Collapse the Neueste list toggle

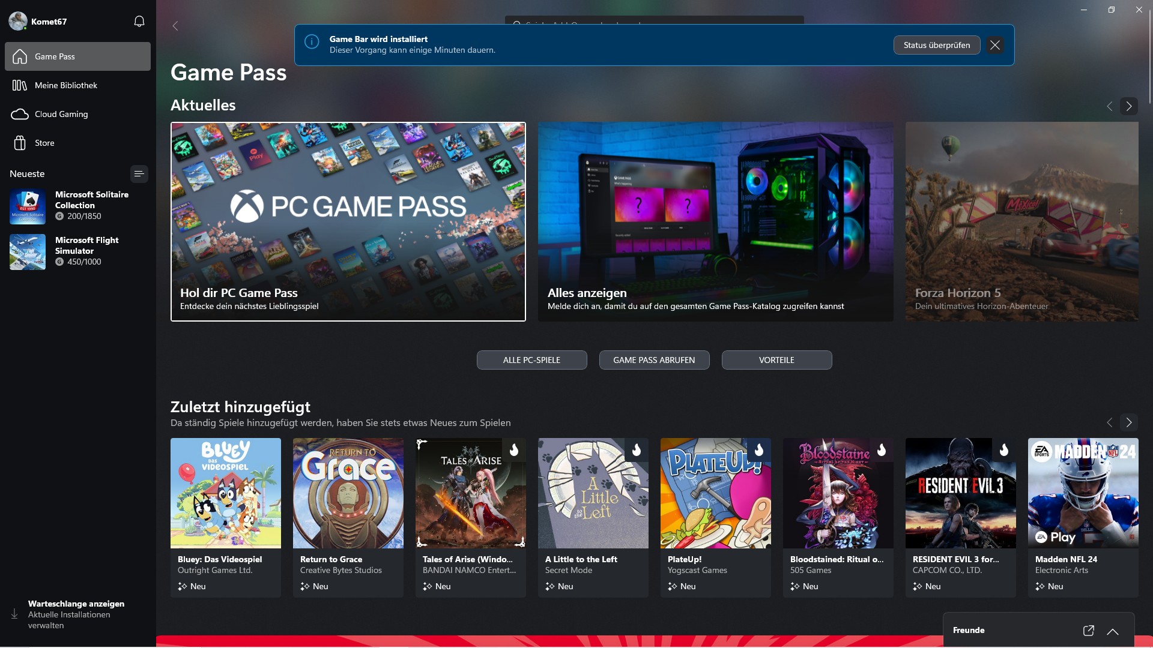[139, 174]
